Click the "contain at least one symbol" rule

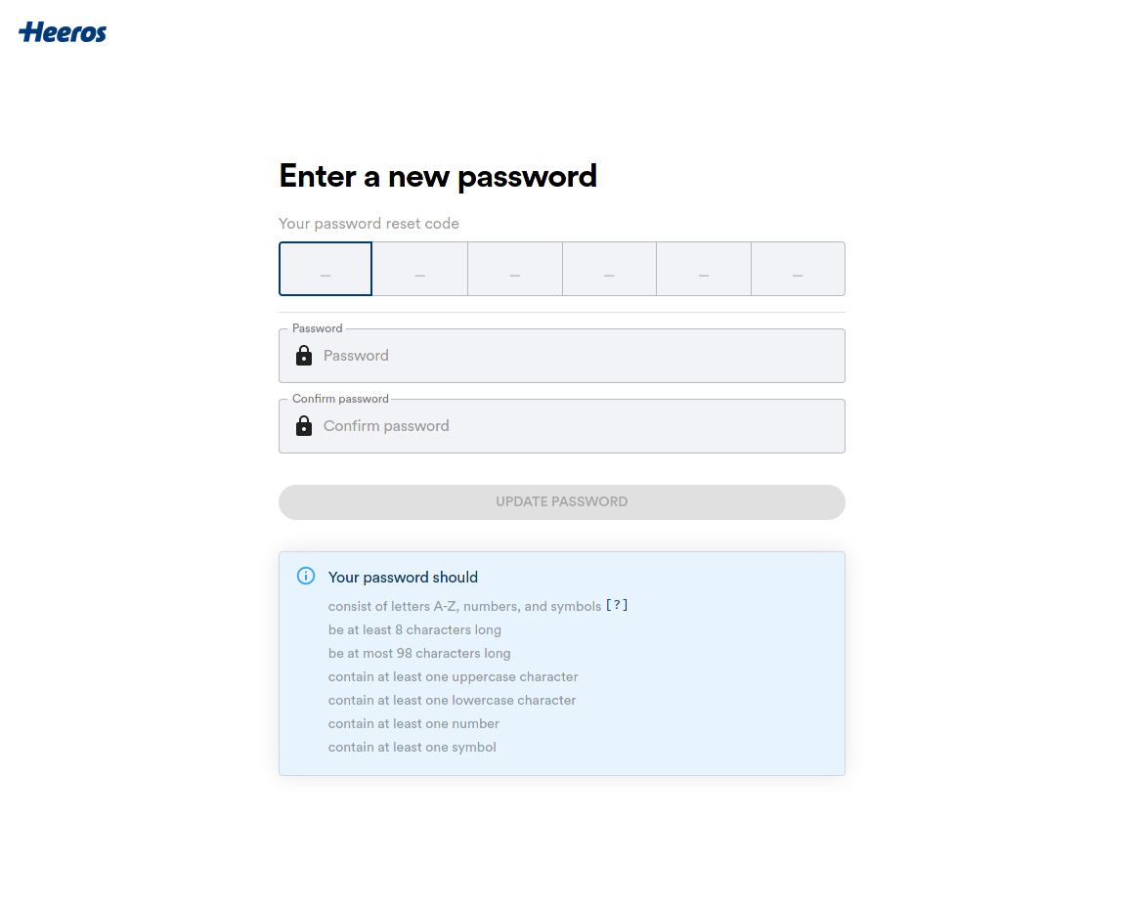(413, 747)
